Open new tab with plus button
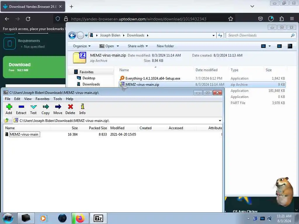 [x=71, y=7]
